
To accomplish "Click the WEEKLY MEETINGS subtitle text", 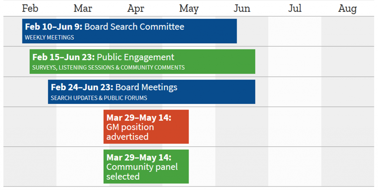I will coord(49,38).
